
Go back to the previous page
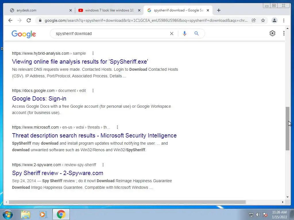tap(10, 20)
